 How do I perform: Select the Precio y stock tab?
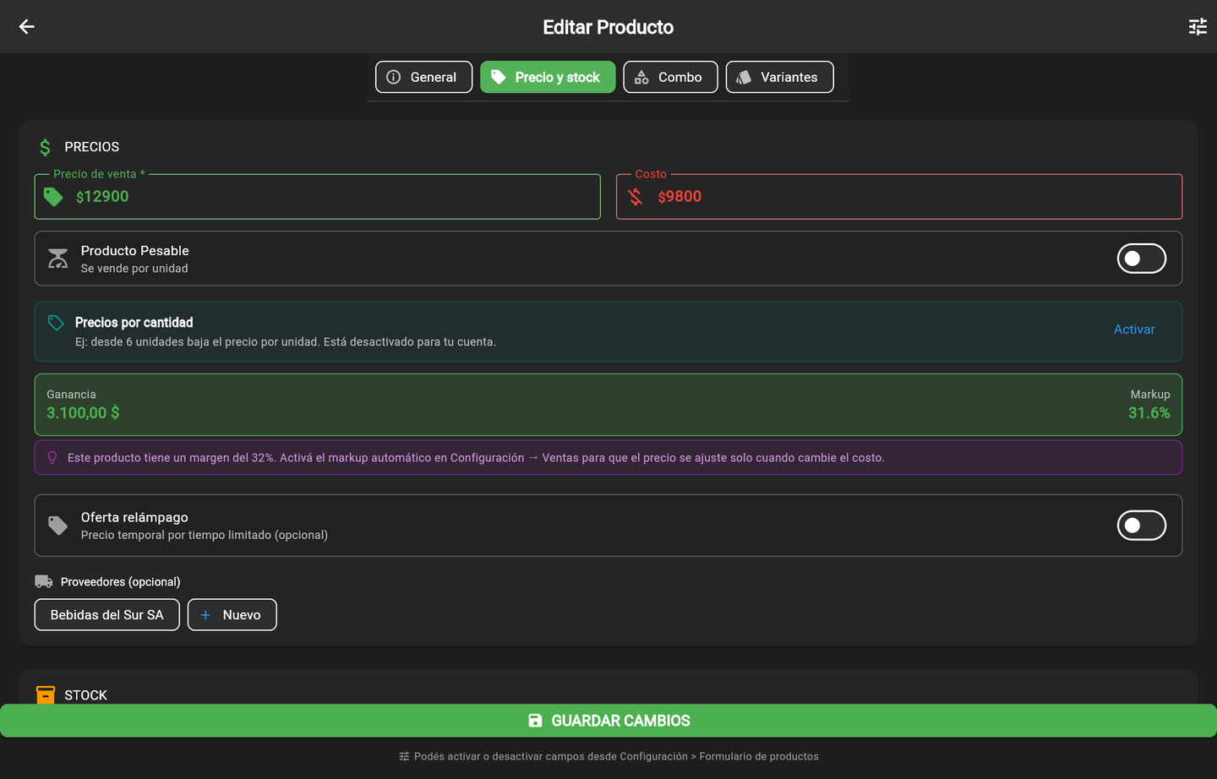coord(548,77)
